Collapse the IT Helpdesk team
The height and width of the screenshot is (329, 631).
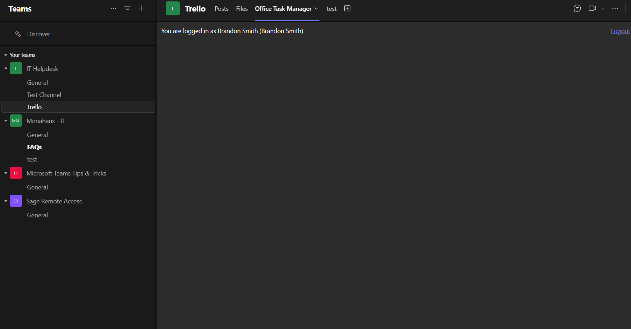pyautogui.click(x=6, y=68)
